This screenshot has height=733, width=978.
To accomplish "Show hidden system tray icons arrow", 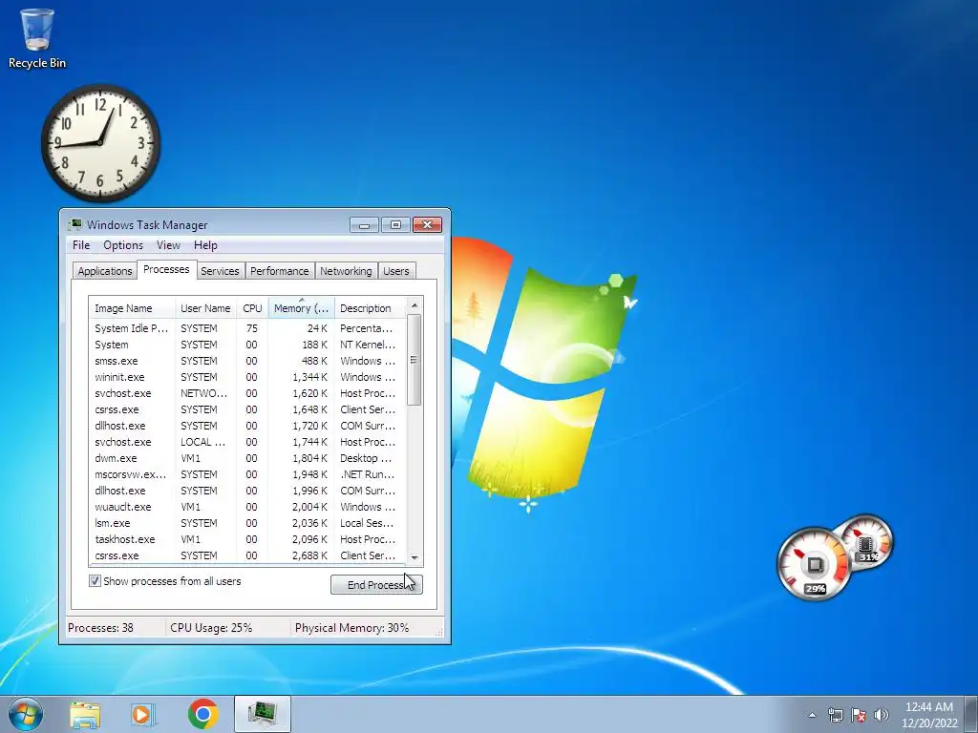I will click(812, 715).
